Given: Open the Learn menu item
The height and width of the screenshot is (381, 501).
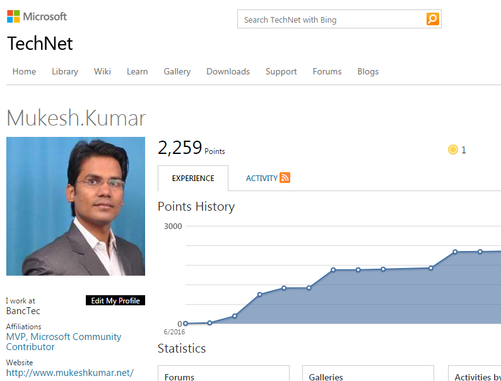Looking at the screenshot, I should pos(138,71).
